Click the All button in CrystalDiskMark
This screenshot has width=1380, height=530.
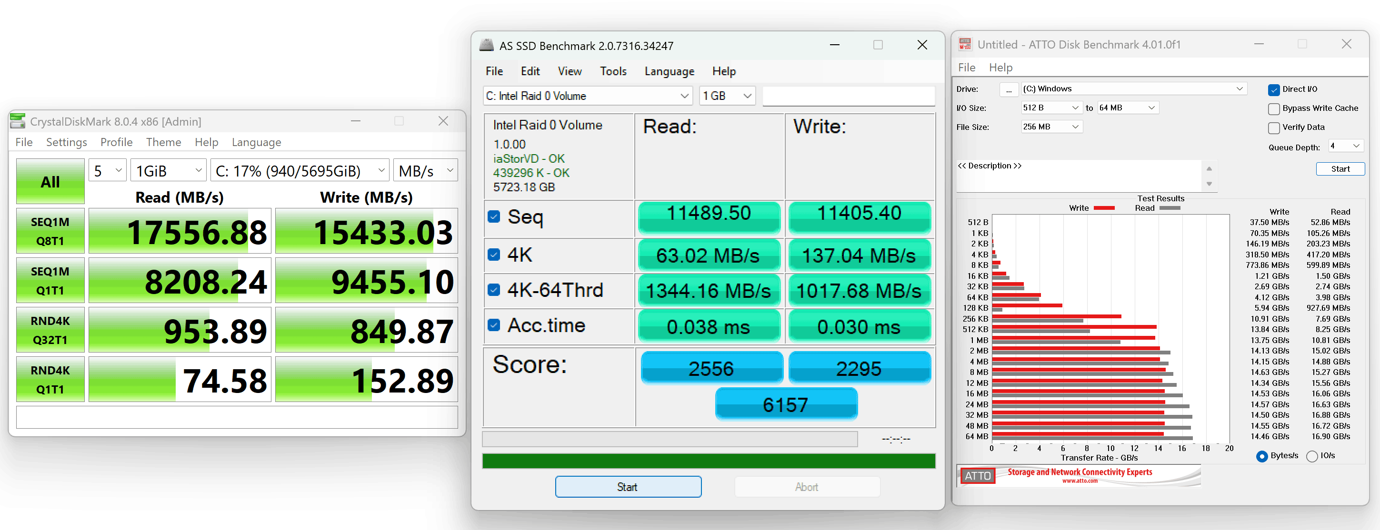pyautogui.click(x=50, y=181)
